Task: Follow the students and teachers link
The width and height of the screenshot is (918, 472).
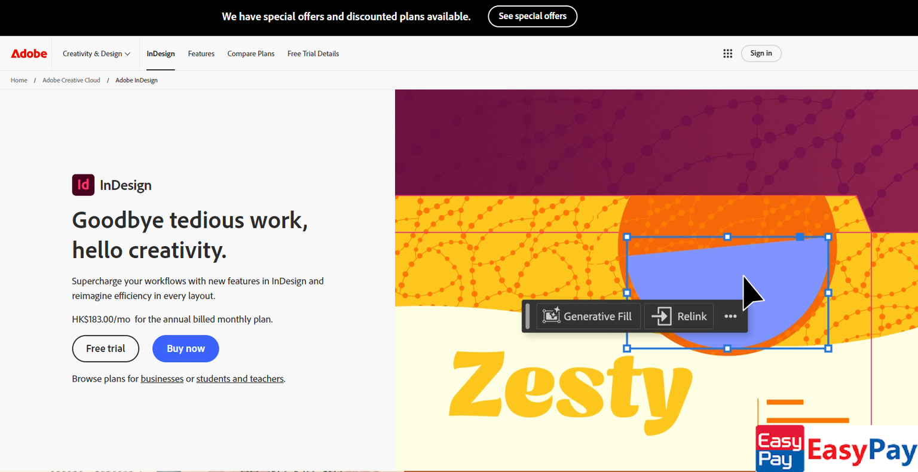Action: 240,379
